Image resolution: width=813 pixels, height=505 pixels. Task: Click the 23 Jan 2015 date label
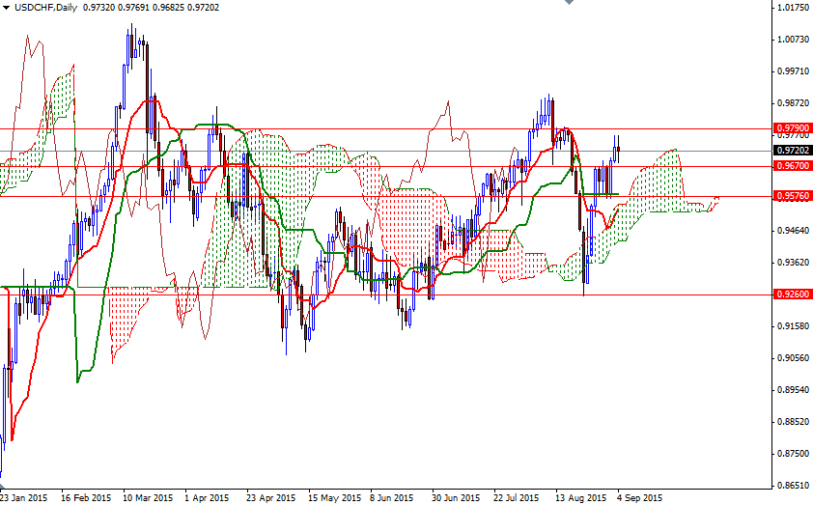(x=24, y=497)
